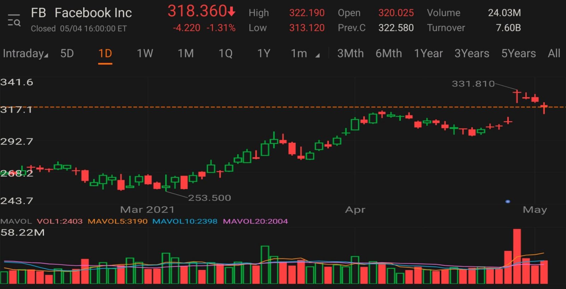Click the red down arrow beside price
The width and height of the screenshot is (566, 289).
pos(231,12)
